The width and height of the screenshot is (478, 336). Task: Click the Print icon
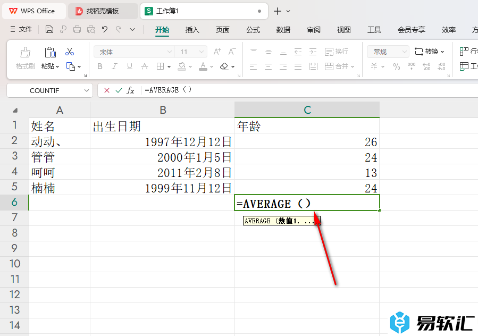point(77,29)
